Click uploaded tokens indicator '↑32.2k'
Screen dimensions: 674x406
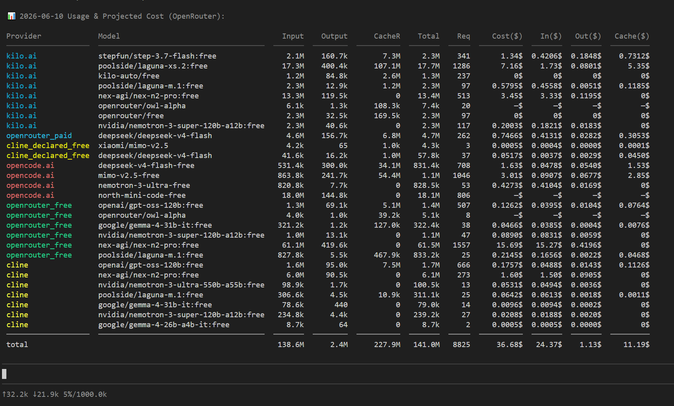coord(15,394)
